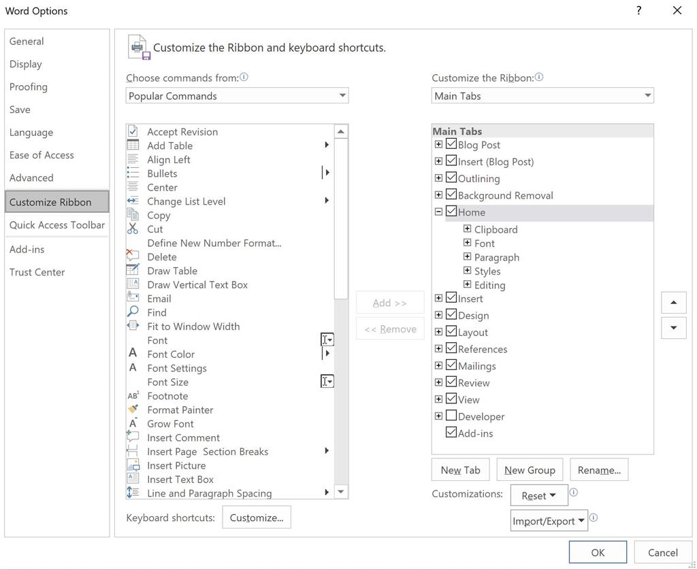Click the Insert Picture icon
Viewport: 697px width, 570px height.
(133, 465)
